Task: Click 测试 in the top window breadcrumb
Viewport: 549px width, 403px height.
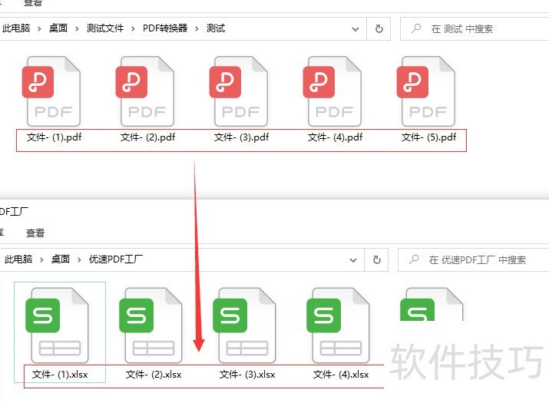Action: coord(215,28)
